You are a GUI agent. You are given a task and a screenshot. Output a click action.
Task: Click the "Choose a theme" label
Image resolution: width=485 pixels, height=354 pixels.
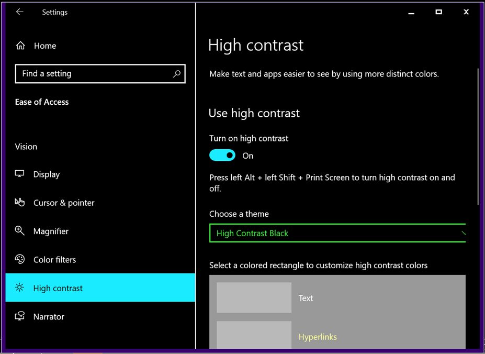(x=239, y=214)
